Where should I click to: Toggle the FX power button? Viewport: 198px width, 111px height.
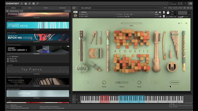179,23
